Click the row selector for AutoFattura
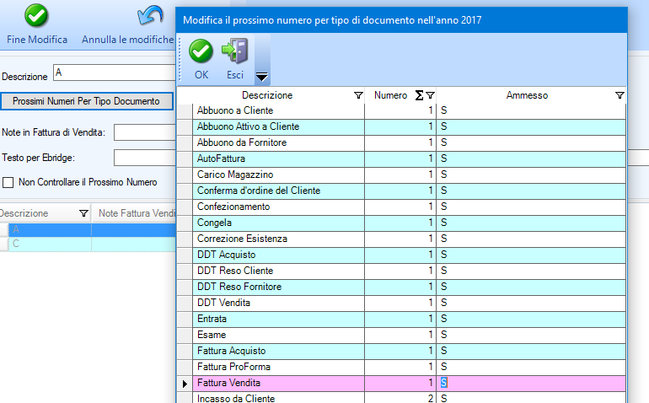This screenshot has width=649, height=403. (185, 159)
